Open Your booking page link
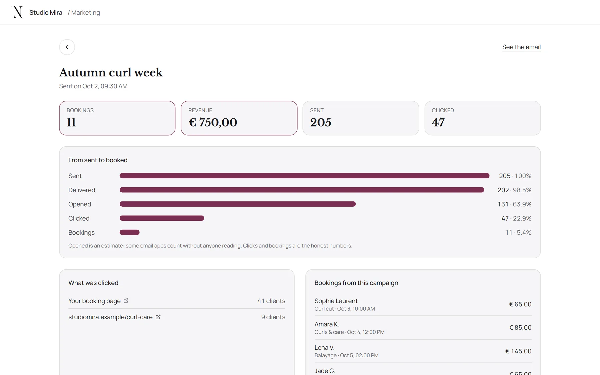This screenshot has height=375, width=600. 94,301
